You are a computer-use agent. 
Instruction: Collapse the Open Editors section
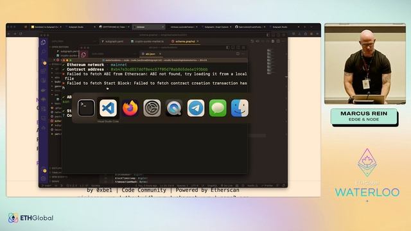pos(60,47)
